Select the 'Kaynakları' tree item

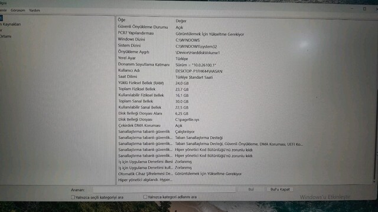[x=11, y=24]
